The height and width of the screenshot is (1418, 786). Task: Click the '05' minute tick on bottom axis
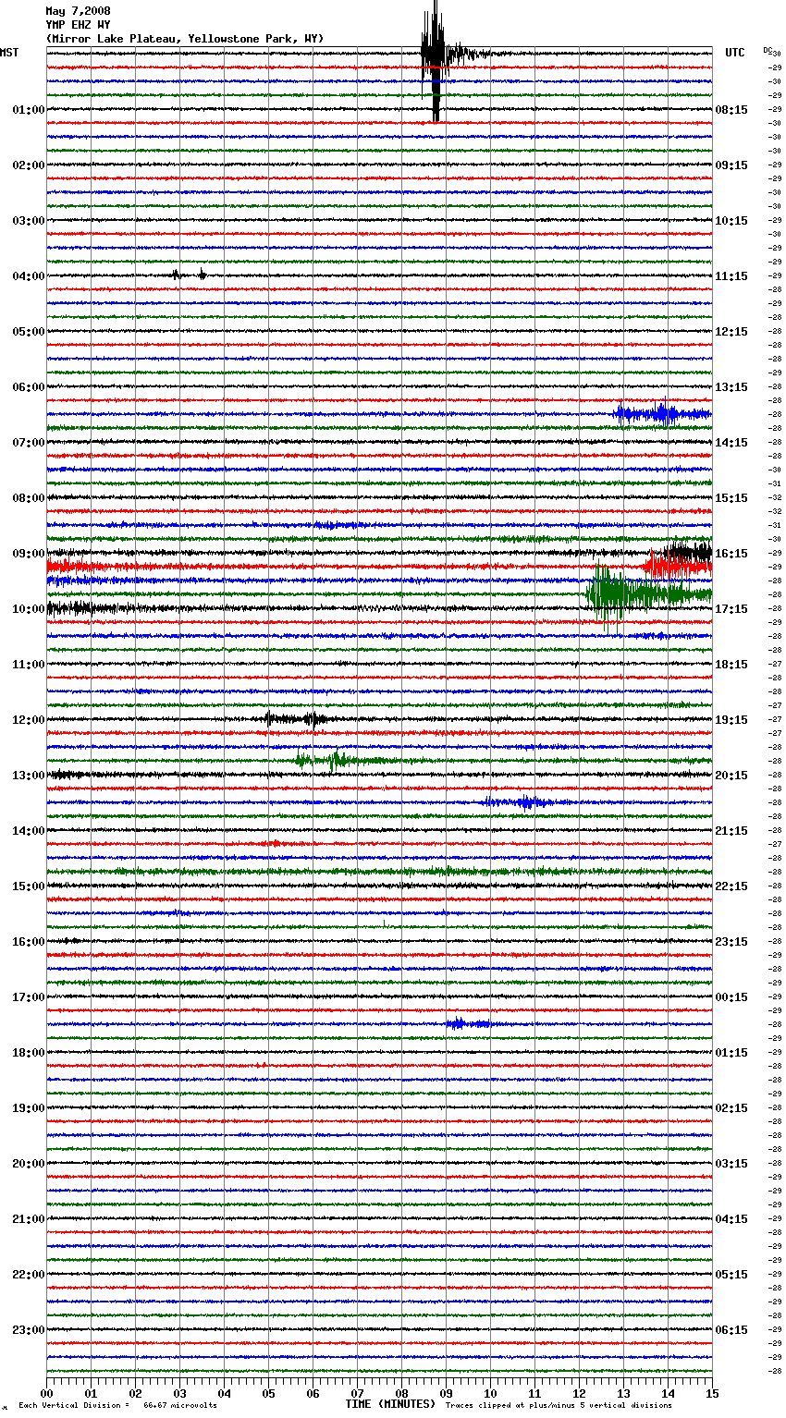coord(268,1393)
